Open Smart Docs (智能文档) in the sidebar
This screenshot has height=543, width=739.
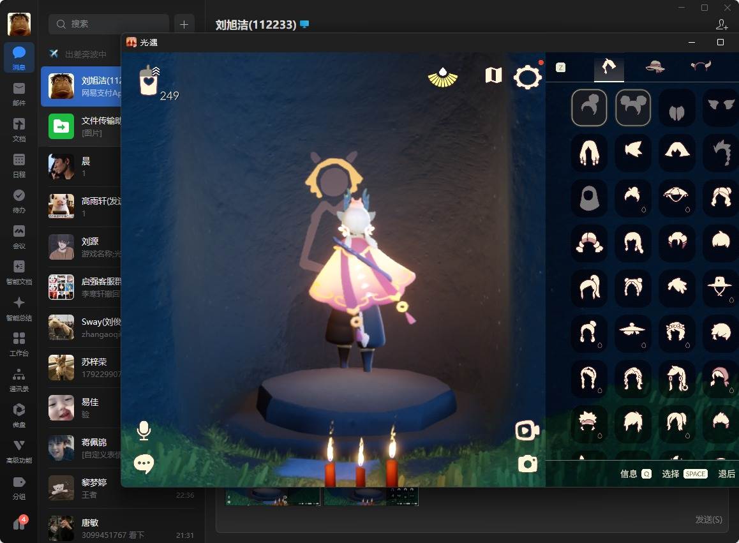point(19,272)
